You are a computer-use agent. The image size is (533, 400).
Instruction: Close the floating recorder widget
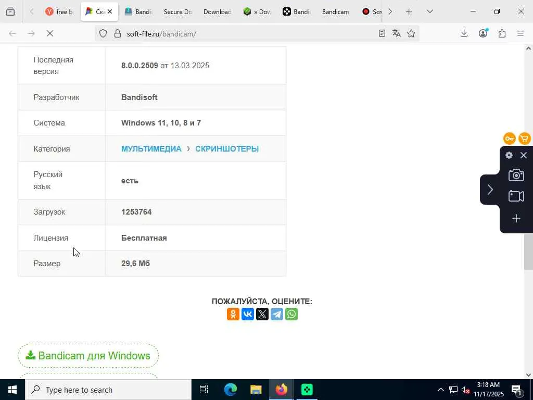click(524, 155)
